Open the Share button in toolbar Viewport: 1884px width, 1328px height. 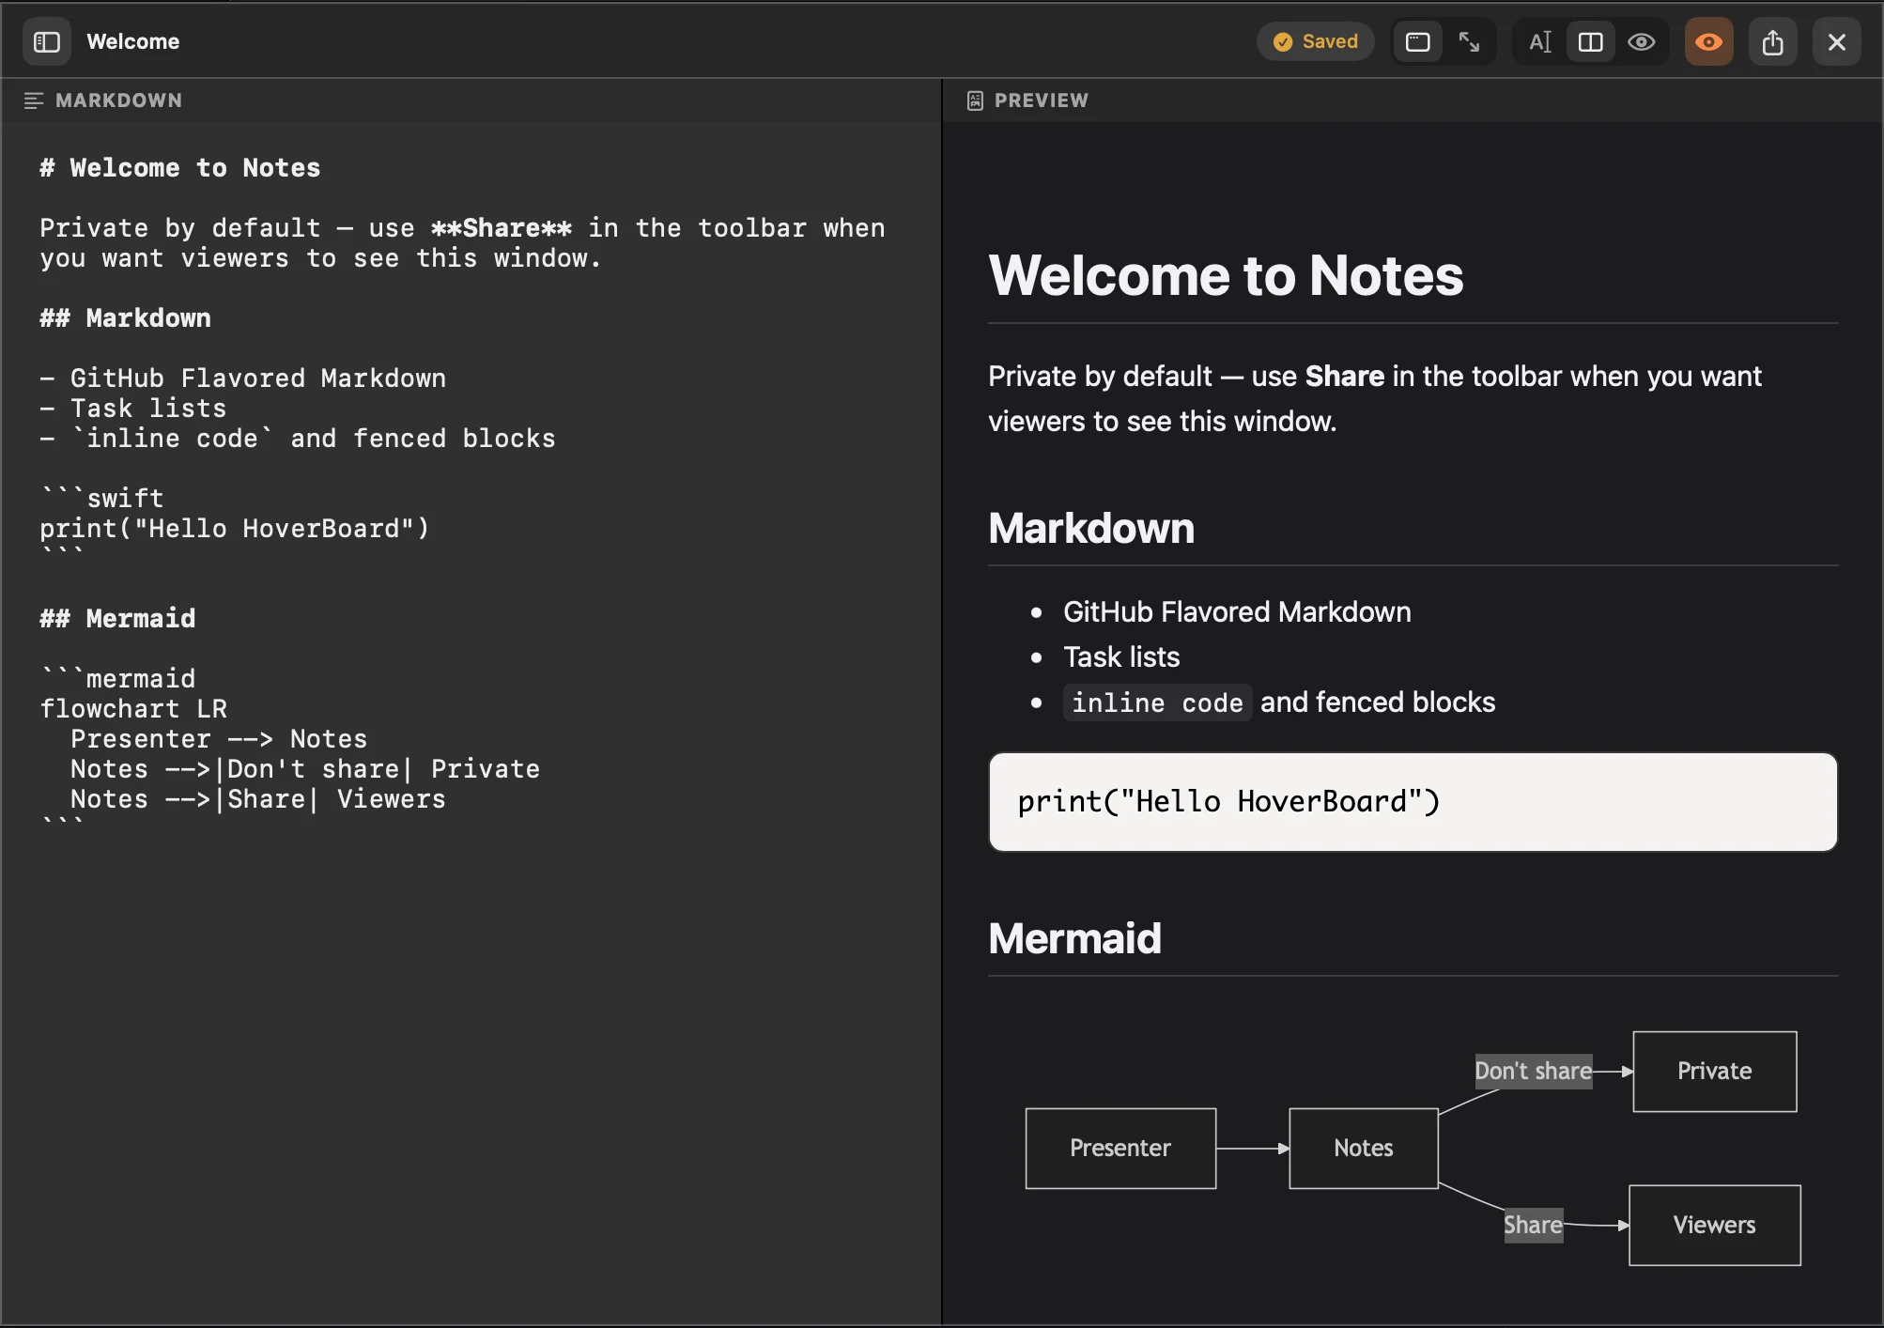pyautogui.click(x=1773, y=42)
